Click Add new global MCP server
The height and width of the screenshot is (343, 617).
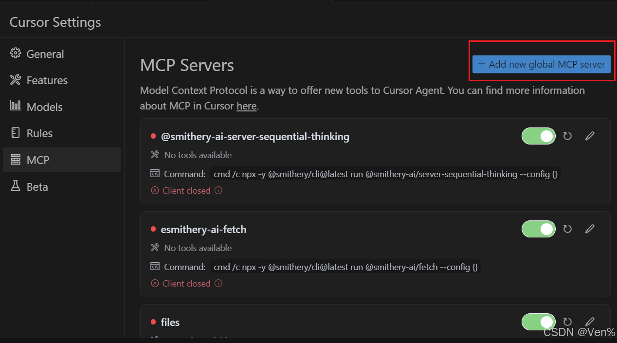541,64
